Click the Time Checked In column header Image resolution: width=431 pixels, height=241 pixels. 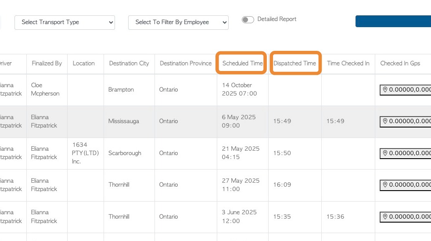tap(348, 63)
